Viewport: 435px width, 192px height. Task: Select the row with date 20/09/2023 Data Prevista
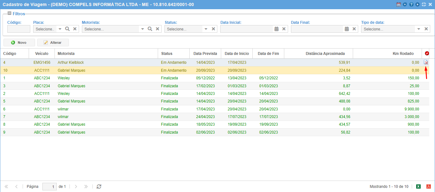coord(214,70)
